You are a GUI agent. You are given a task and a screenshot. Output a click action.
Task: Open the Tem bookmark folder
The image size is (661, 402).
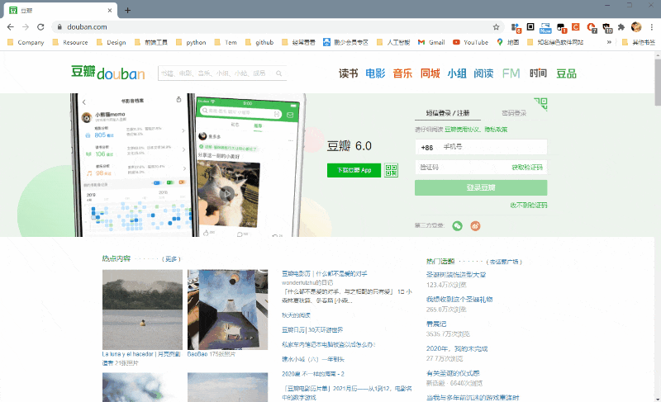pyautogui.click(x=226, y=42)
